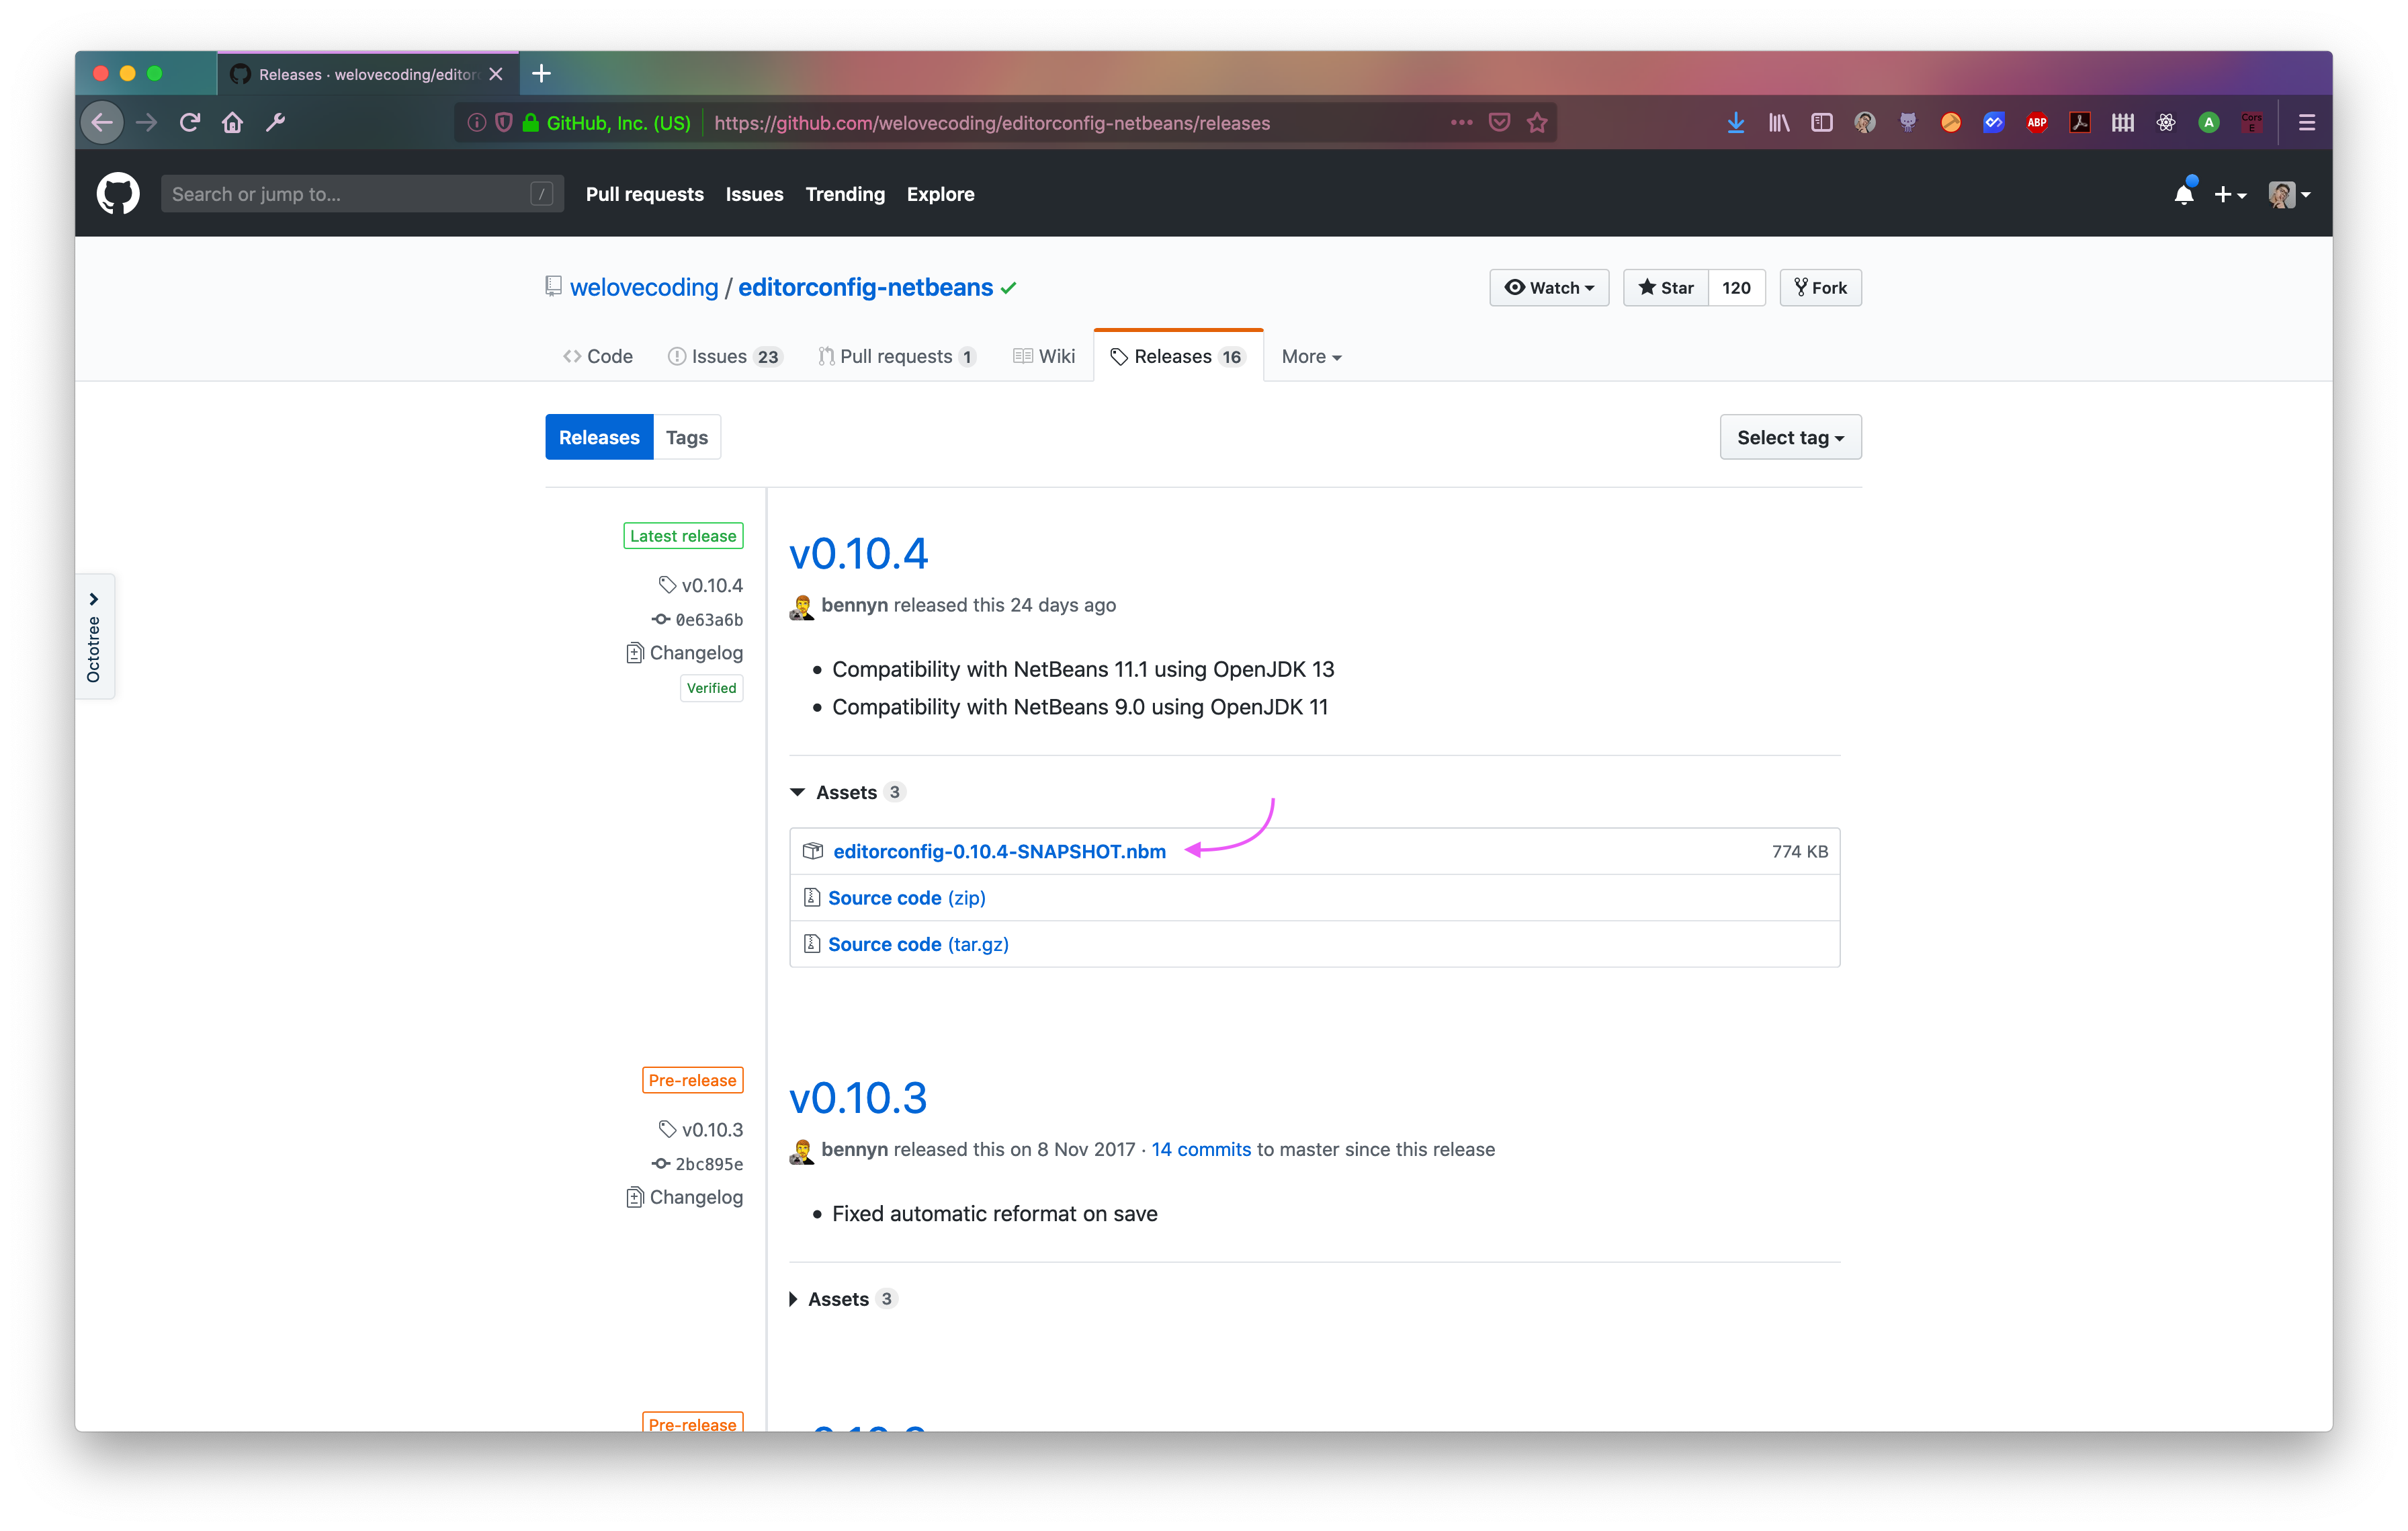Toggle the sidebar view icon in toolbar

(1822, 123)
